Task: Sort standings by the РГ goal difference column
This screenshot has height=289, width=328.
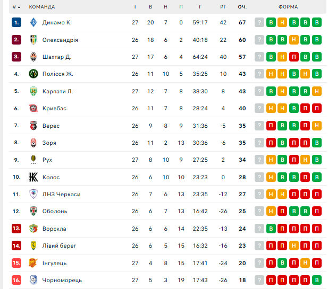Action: (223, 7)
